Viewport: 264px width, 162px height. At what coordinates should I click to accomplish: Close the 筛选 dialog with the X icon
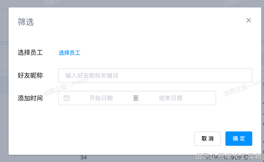(249, 20)
